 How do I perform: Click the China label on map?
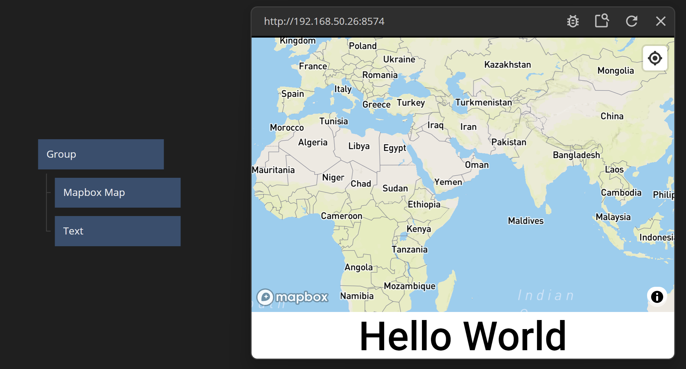click(x=612, y=116)
